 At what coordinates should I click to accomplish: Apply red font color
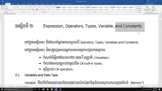(x=33, y=10)
